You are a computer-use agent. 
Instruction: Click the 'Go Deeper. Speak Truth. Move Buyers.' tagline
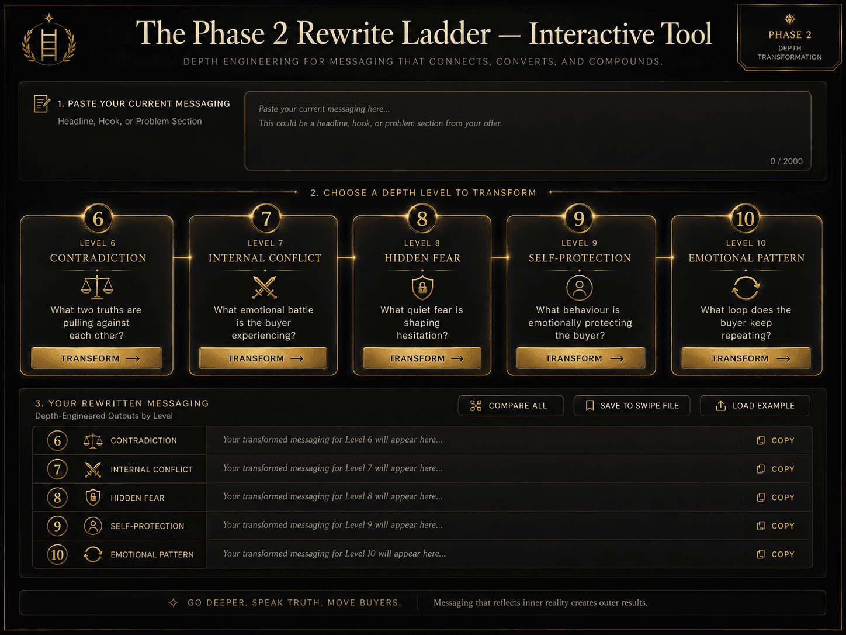click(x=294, y=603)
